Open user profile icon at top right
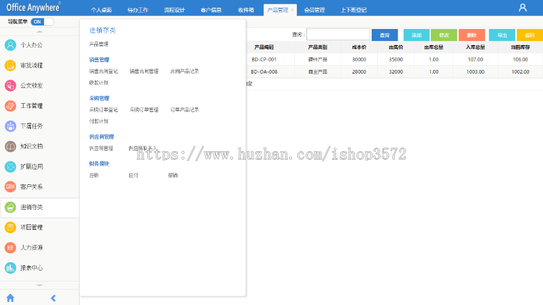Screen dimensions: 543x305 pyautogui.click(x=522, y=8)
